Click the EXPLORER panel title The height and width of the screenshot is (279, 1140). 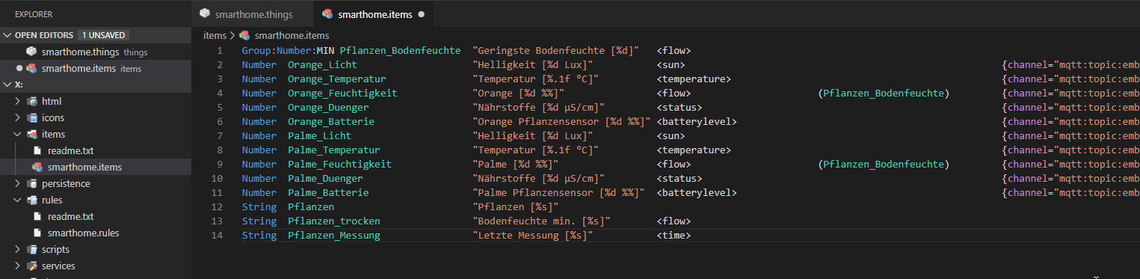[x=34, y=14]
